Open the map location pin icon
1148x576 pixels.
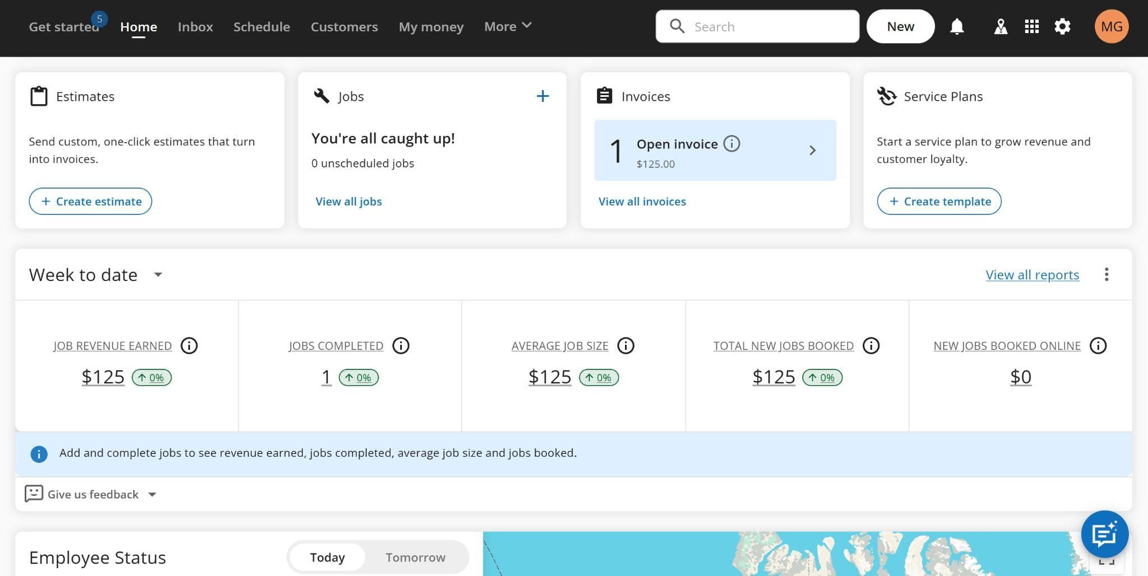[1001, 26]
